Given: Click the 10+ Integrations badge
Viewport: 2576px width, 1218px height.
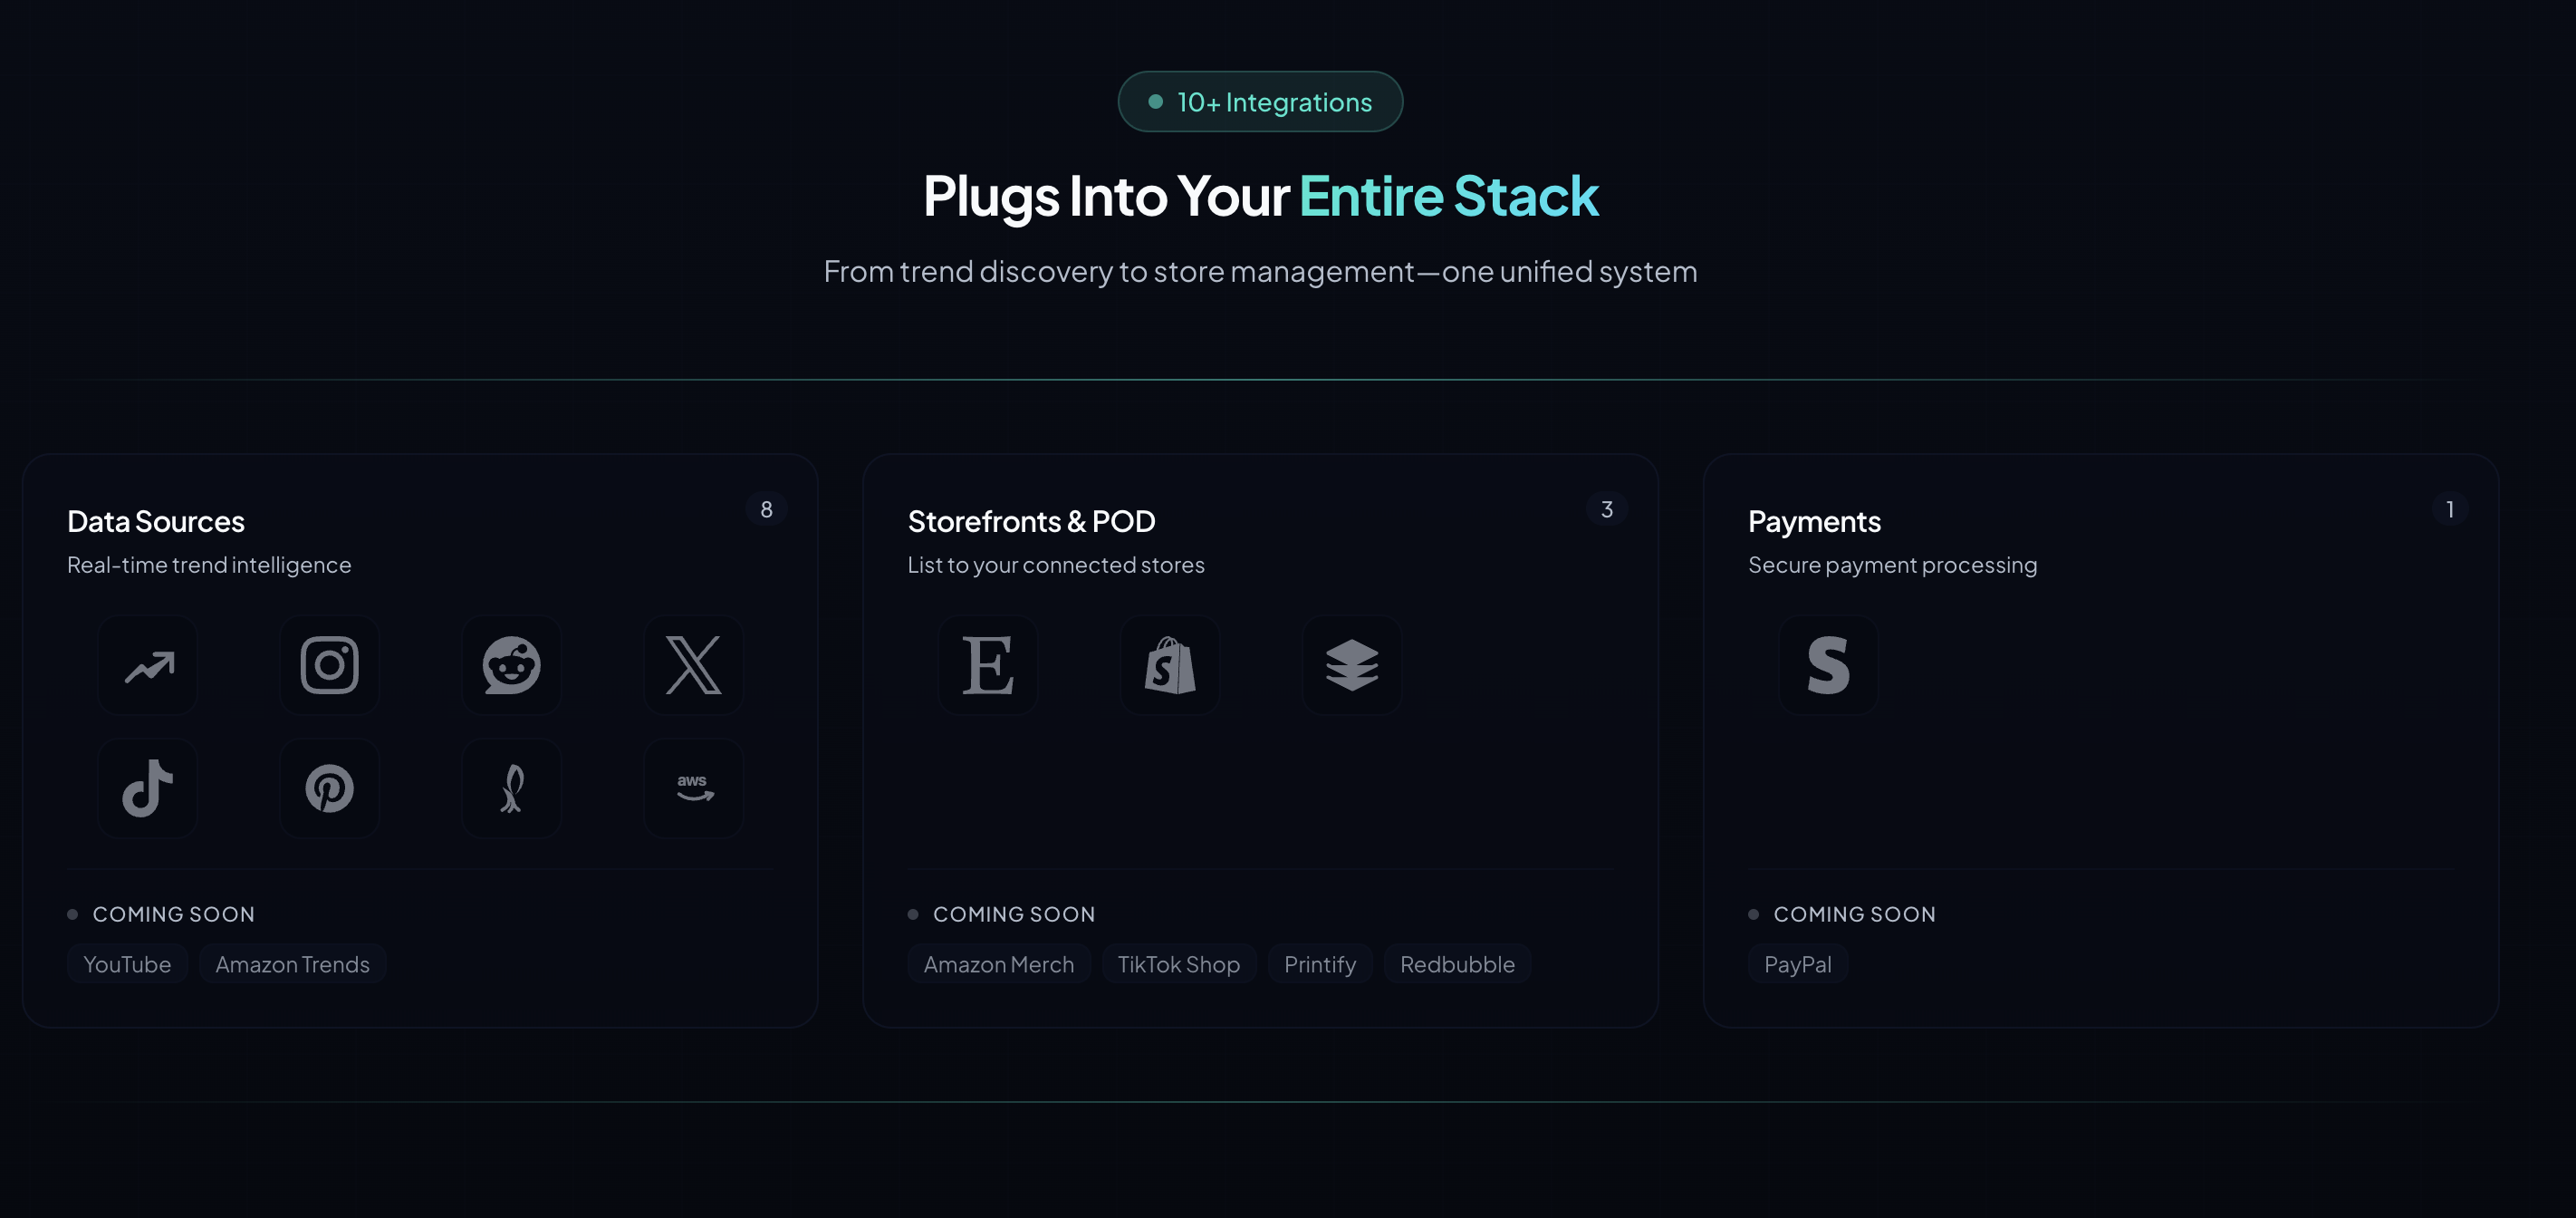Looking at the screenshot, I should 1260,102.
